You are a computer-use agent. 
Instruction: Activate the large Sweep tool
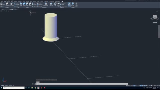coord(21,4)
